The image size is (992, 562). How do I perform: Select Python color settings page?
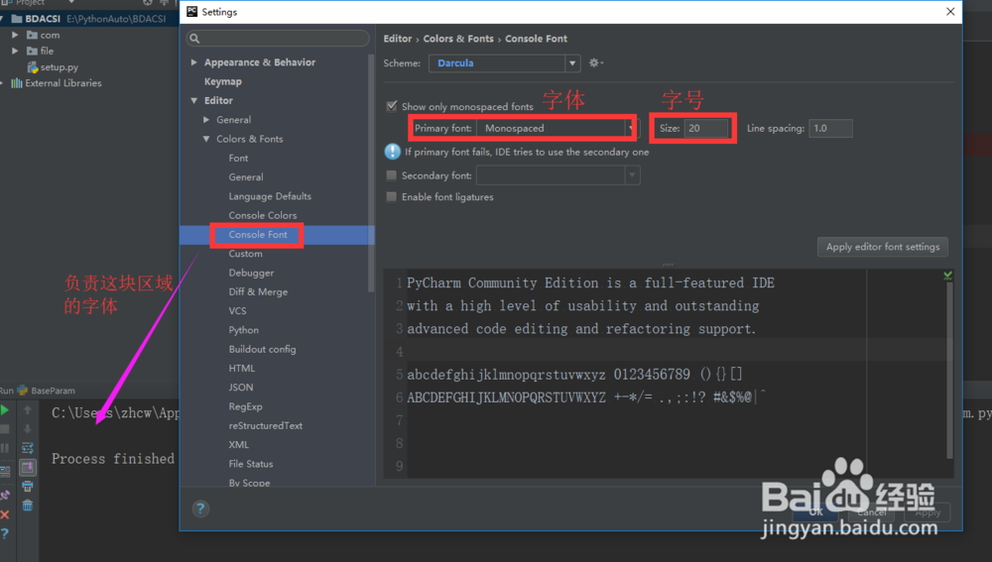(x=244, y=330)
